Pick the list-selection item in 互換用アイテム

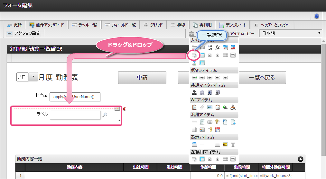coord(194,159)
